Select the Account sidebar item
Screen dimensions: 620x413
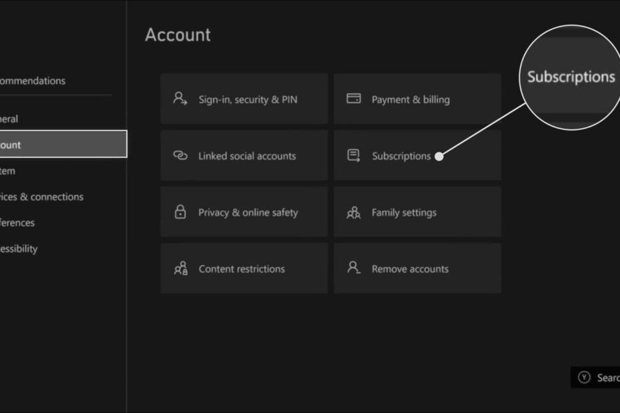coord(63,144)
